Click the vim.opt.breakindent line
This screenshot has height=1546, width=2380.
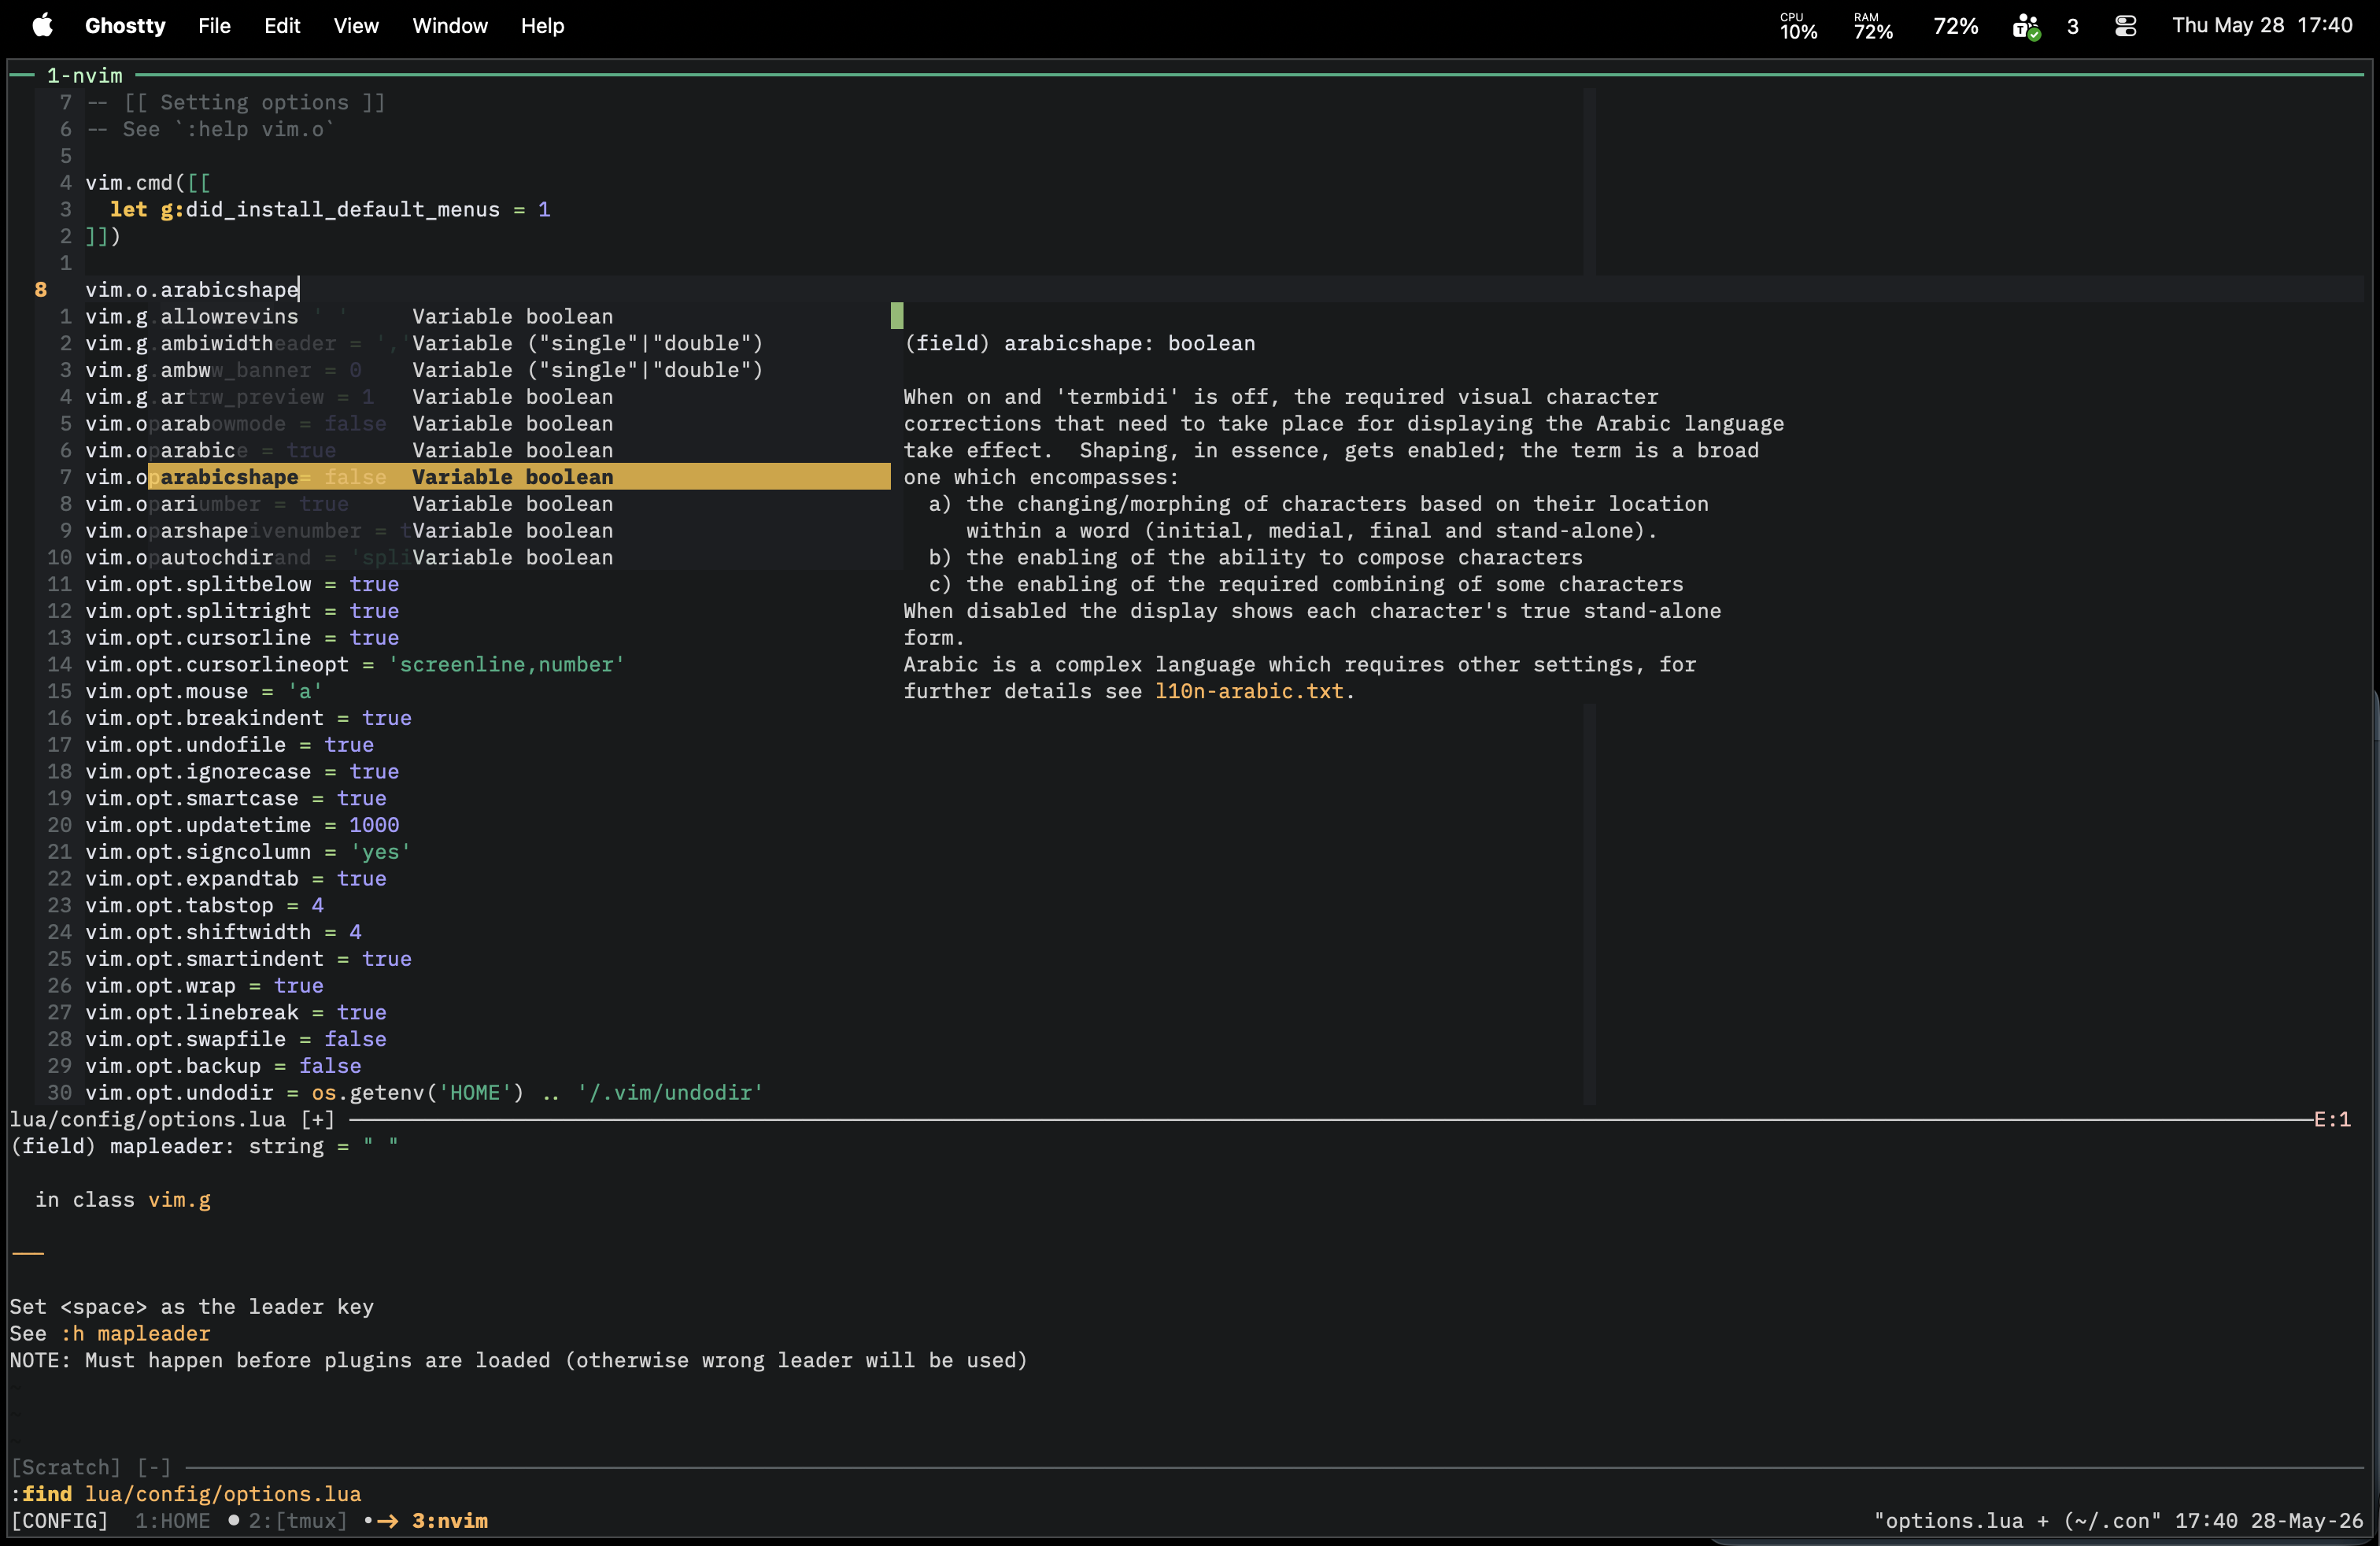[248, 718]
